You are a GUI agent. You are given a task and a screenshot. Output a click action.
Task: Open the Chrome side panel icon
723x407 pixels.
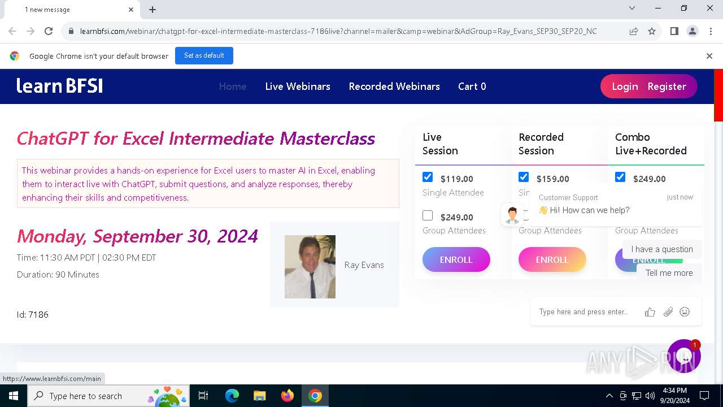click(x=674, y=31)
